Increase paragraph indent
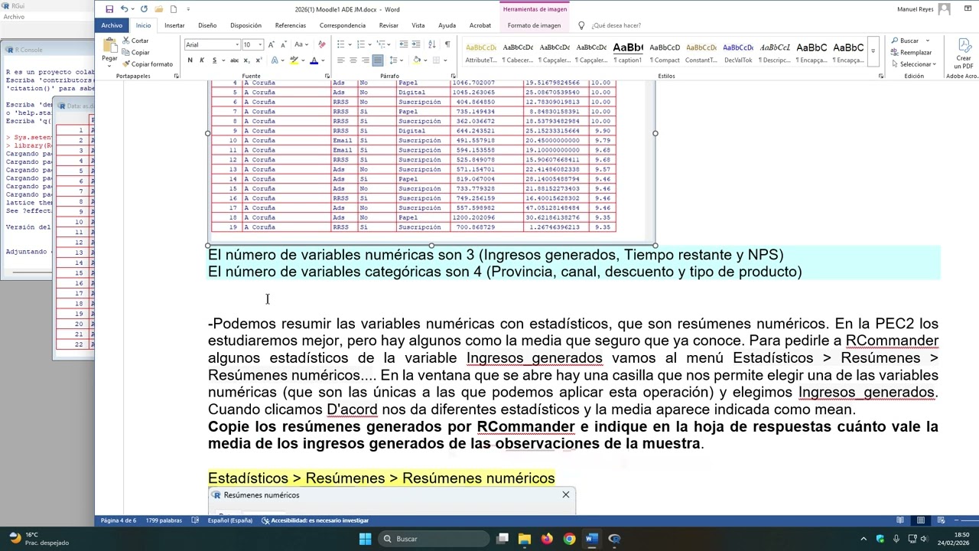Viewport: 979px width, 551px height. 415,44
